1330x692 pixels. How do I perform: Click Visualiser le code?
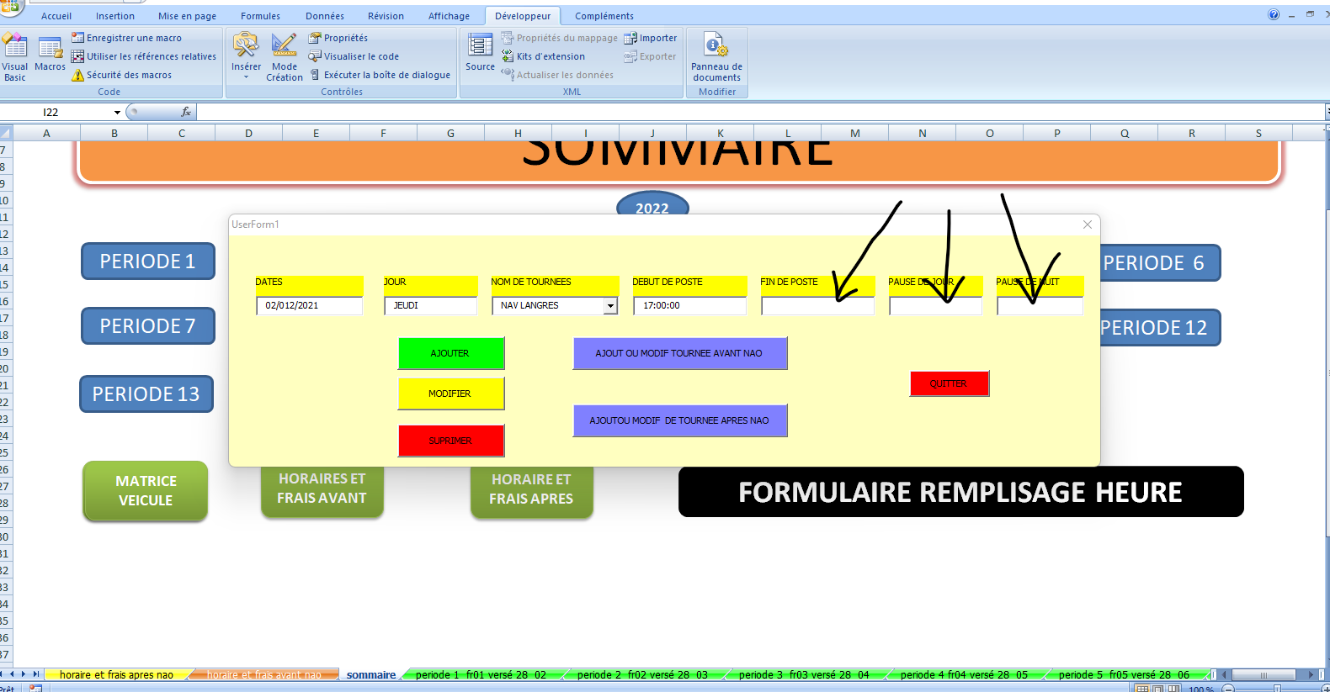point(354,56)
